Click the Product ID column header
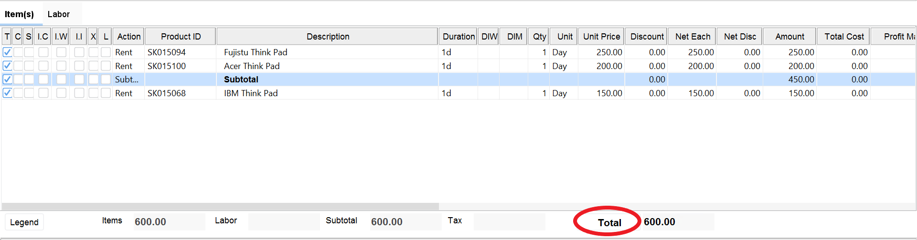The image size is (917, 240). [x=181, y=37]
